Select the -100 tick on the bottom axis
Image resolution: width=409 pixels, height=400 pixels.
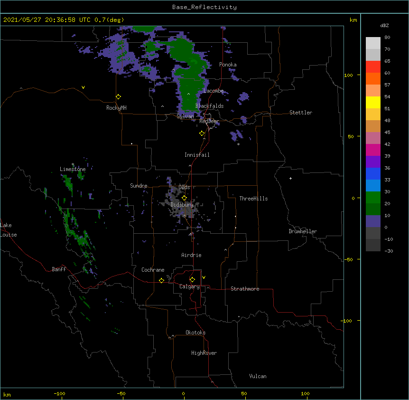[59, 394]
